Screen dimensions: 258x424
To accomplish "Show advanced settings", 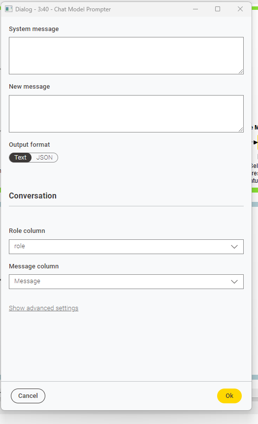I will click(x=43, y=308).
